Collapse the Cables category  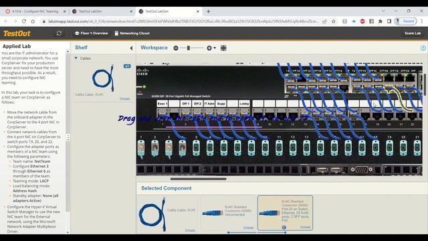click(76, 58)
